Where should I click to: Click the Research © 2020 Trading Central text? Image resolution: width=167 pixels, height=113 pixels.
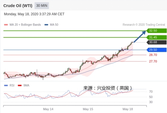(x=144, y=25)
